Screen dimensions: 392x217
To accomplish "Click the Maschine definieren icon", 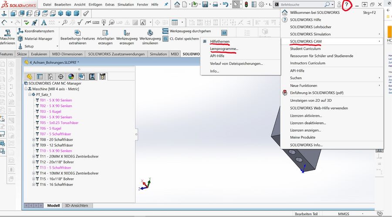I will (7, 32).
